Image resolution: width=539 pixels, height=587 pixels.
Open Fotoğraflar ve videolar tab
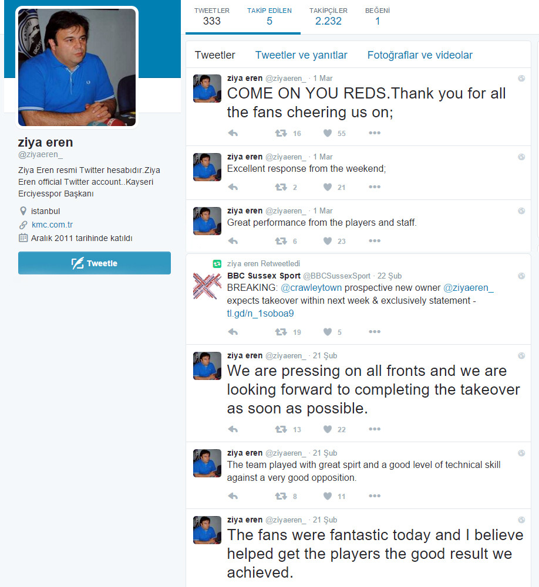[420, 55]
